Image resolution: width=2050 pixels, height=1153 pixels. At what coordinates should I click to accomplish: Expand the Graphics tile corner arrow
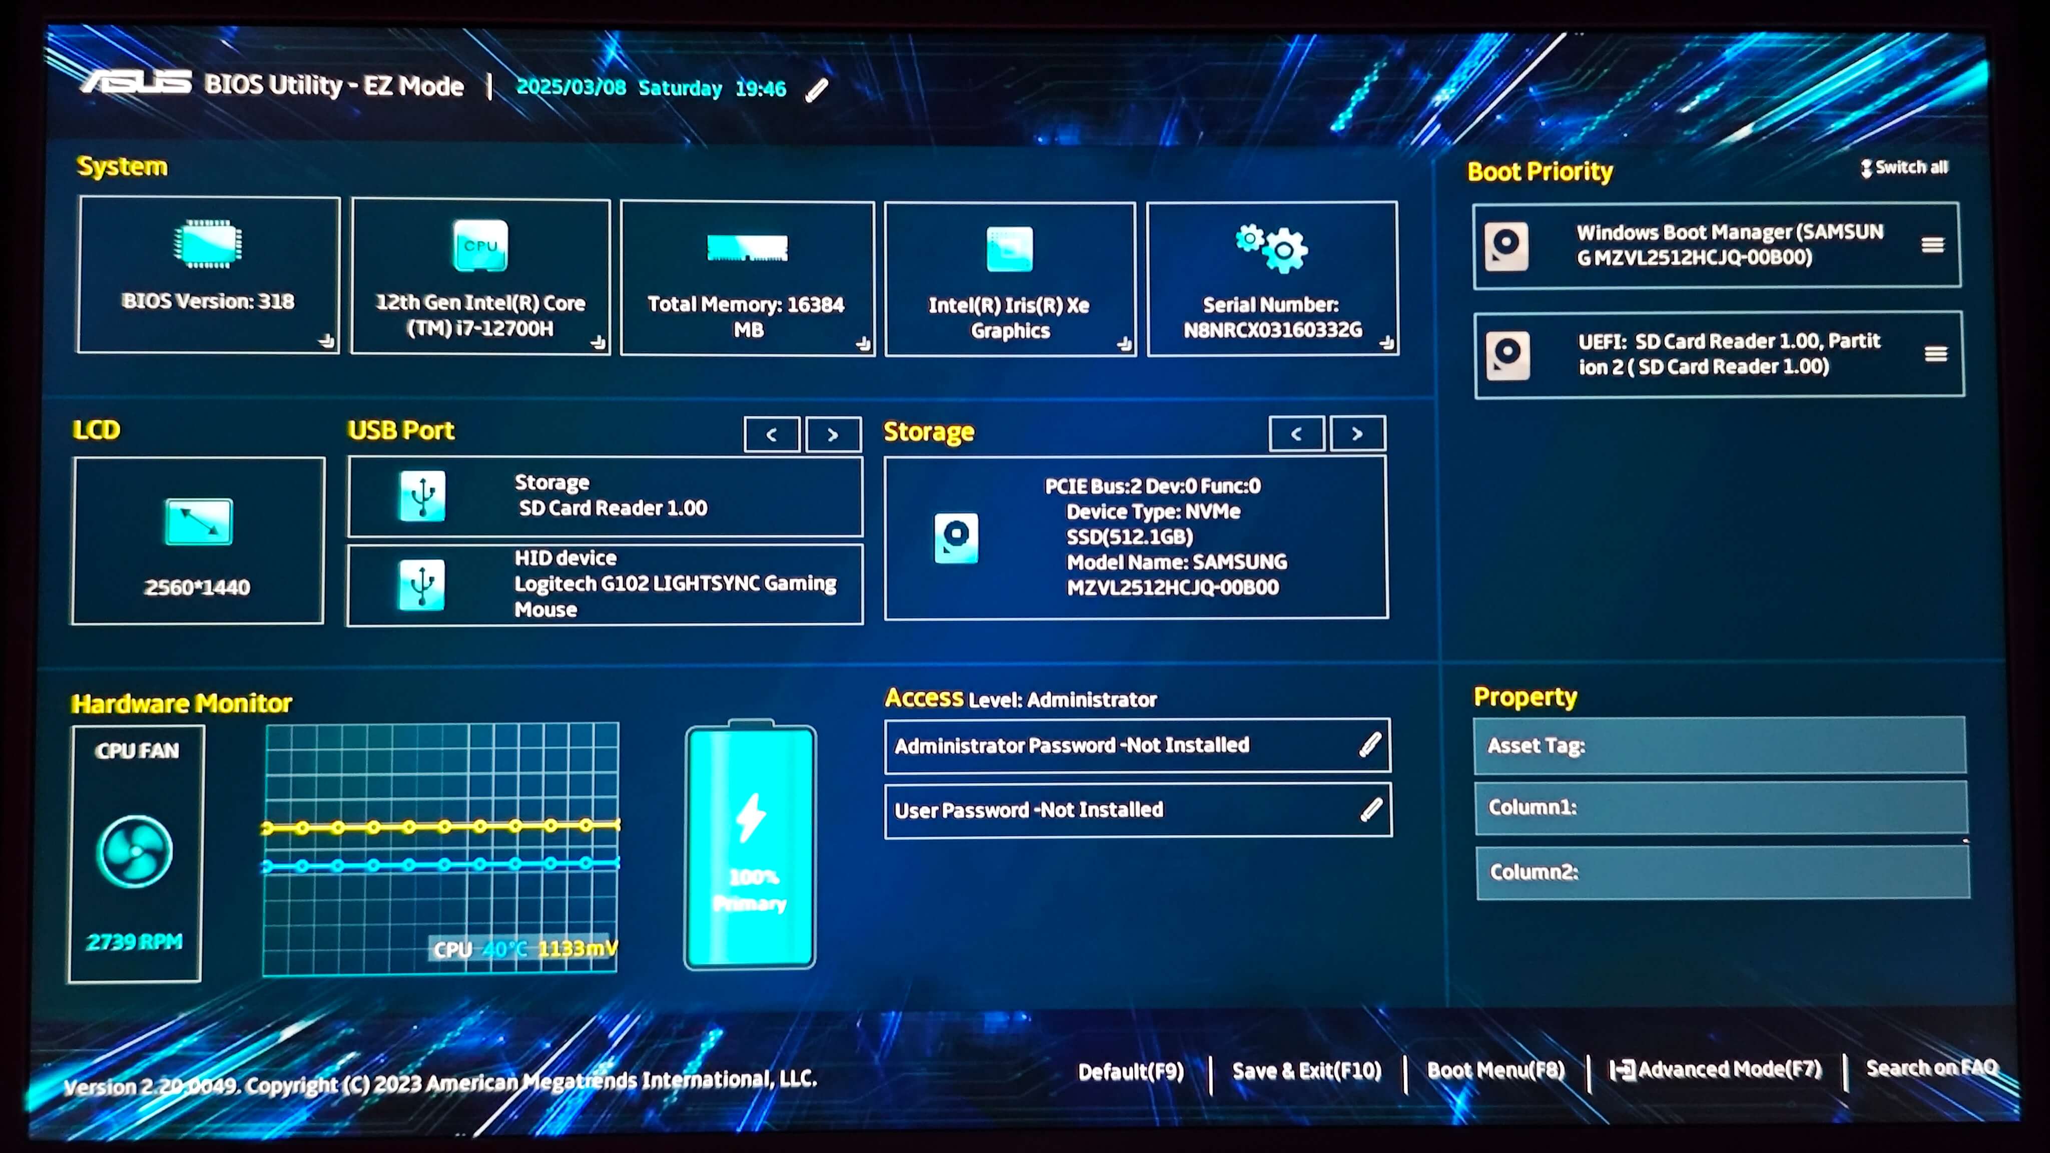[x=1124, y=344]
